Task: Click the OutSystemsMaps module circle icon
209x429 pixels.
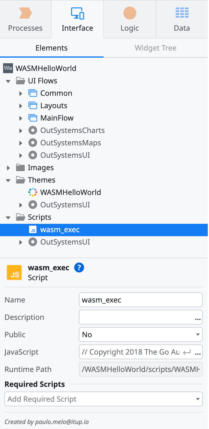Action: [x=33, y=143]
